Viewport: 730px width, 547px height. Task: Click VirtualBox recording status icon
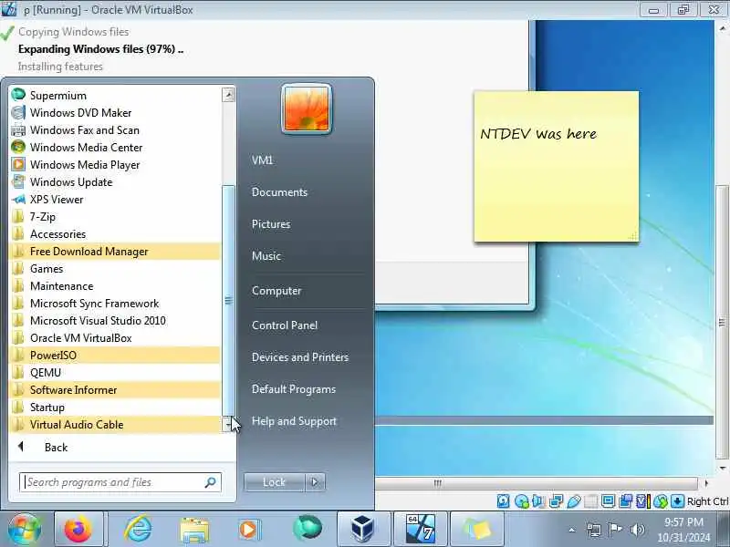click(x=625, y=501)
